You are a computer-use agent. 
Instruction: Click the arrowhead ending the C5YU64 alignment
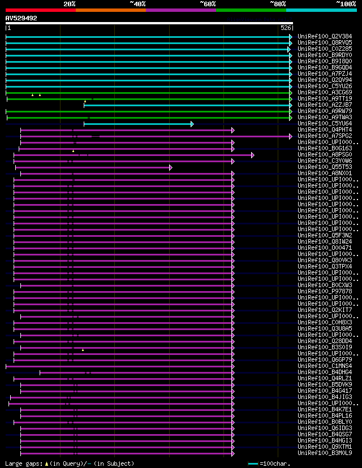pyautogui.click(x=192, y=124)
